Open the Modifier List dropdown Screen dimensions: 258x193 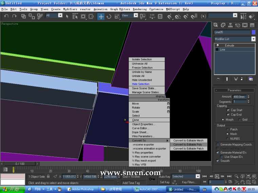pyautogui.click(x=253, y=39)
